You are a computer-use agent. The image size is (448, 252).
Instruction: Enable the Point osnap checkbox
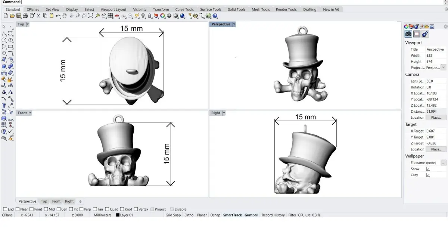tap(31, 209)
